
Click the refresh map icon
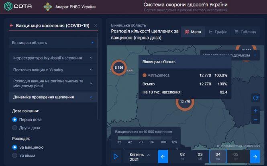click(255, 98)
